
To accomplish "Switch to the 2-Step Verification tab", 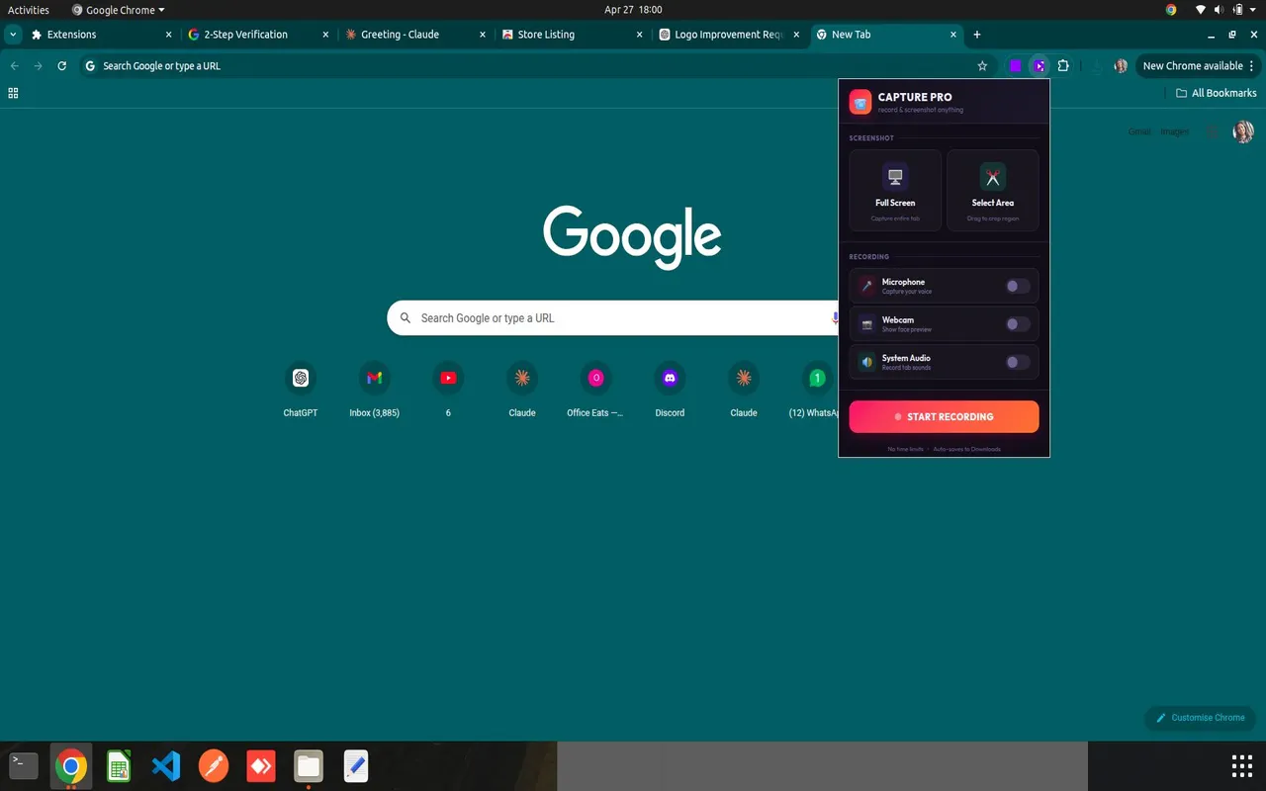I will (x=259, y=35).
